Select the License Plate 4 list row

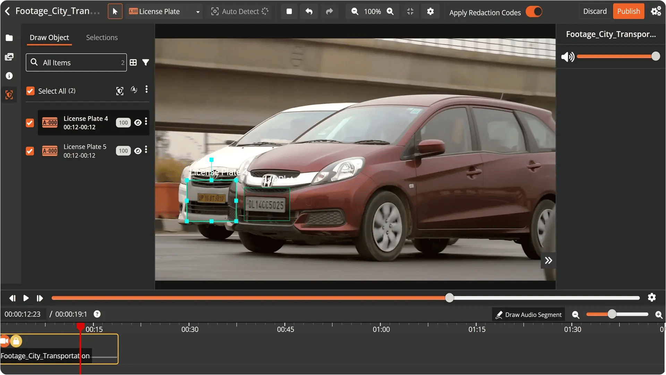[x=94, y=123]
